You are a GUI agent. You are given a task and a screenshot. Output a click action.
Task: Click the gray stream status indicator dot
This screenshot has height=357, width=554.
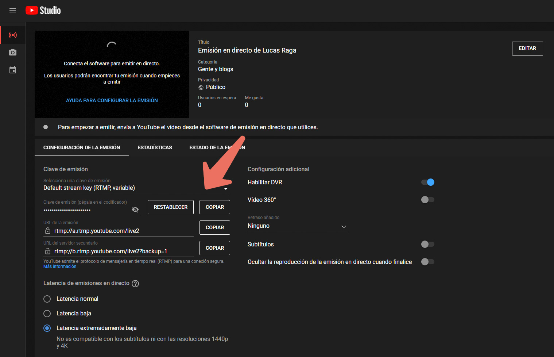point(46,127)
